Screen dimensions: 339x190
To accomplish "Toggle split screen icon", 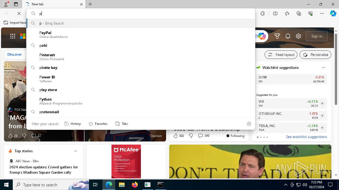I will (x=275, y=13).
